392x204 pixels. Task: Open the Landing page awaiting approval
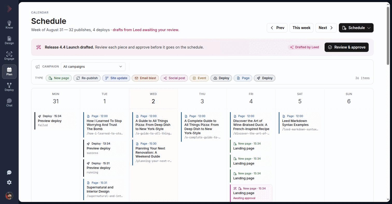251,193
